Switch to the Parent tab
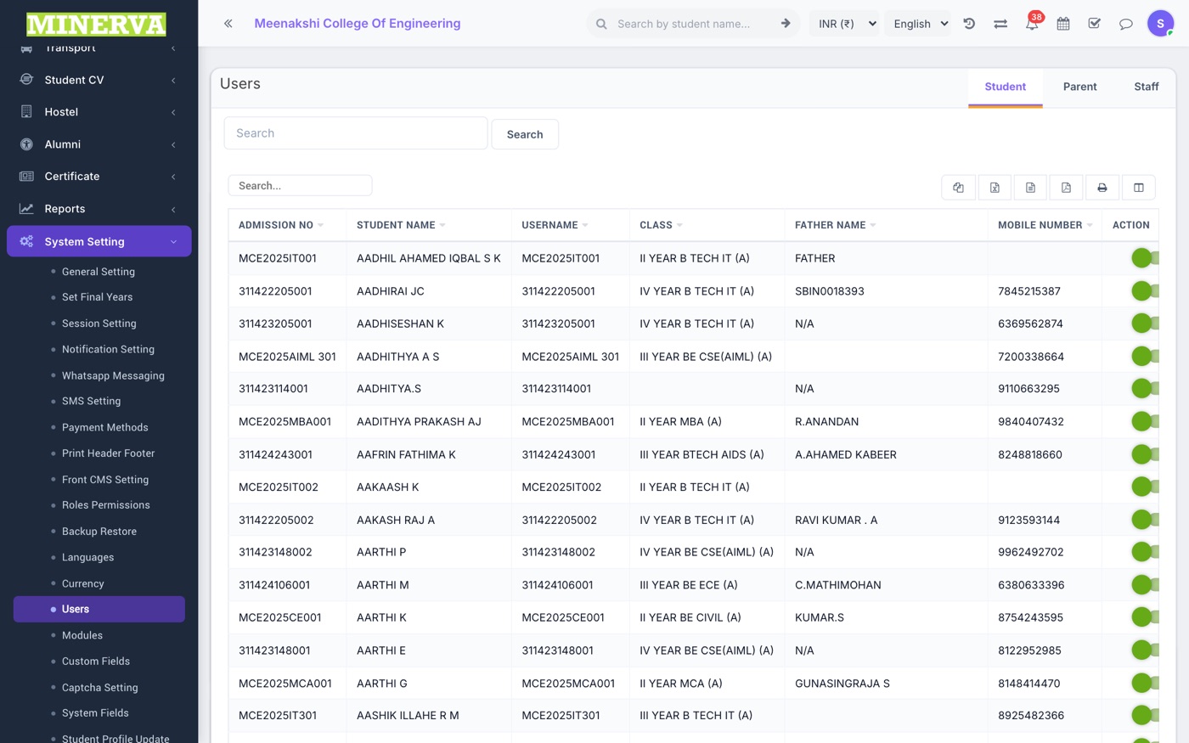 1079,87
